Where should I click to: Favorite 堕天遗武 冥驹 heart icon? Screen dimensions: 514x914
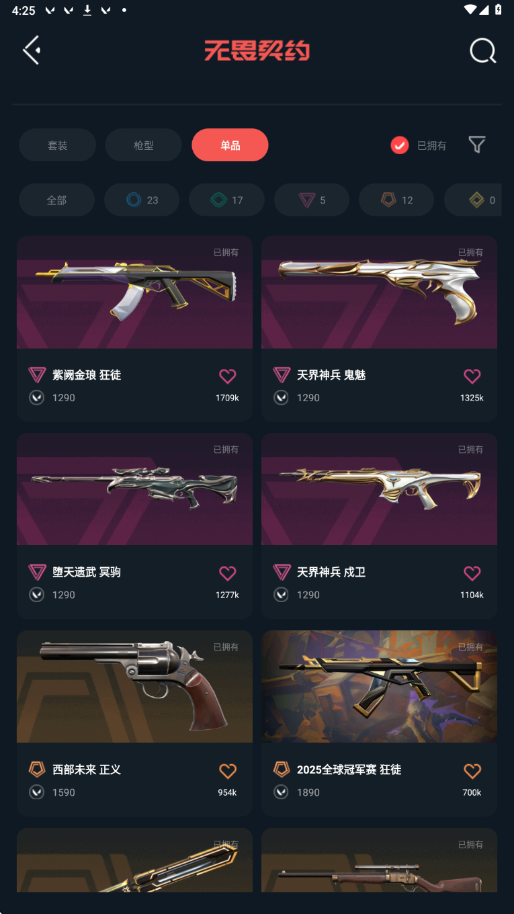tap(228, 573)
